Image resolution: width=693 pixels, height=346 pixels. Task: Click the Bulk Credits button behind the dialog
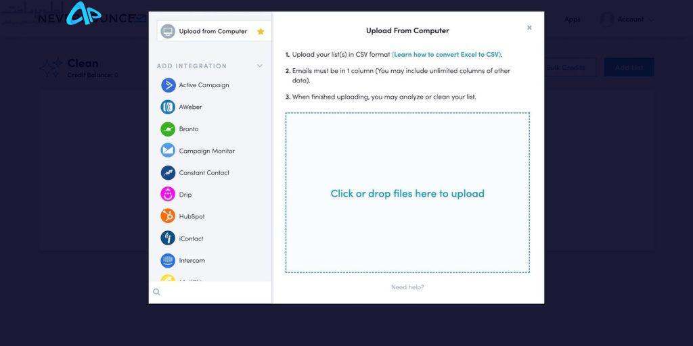click(566, 67)
